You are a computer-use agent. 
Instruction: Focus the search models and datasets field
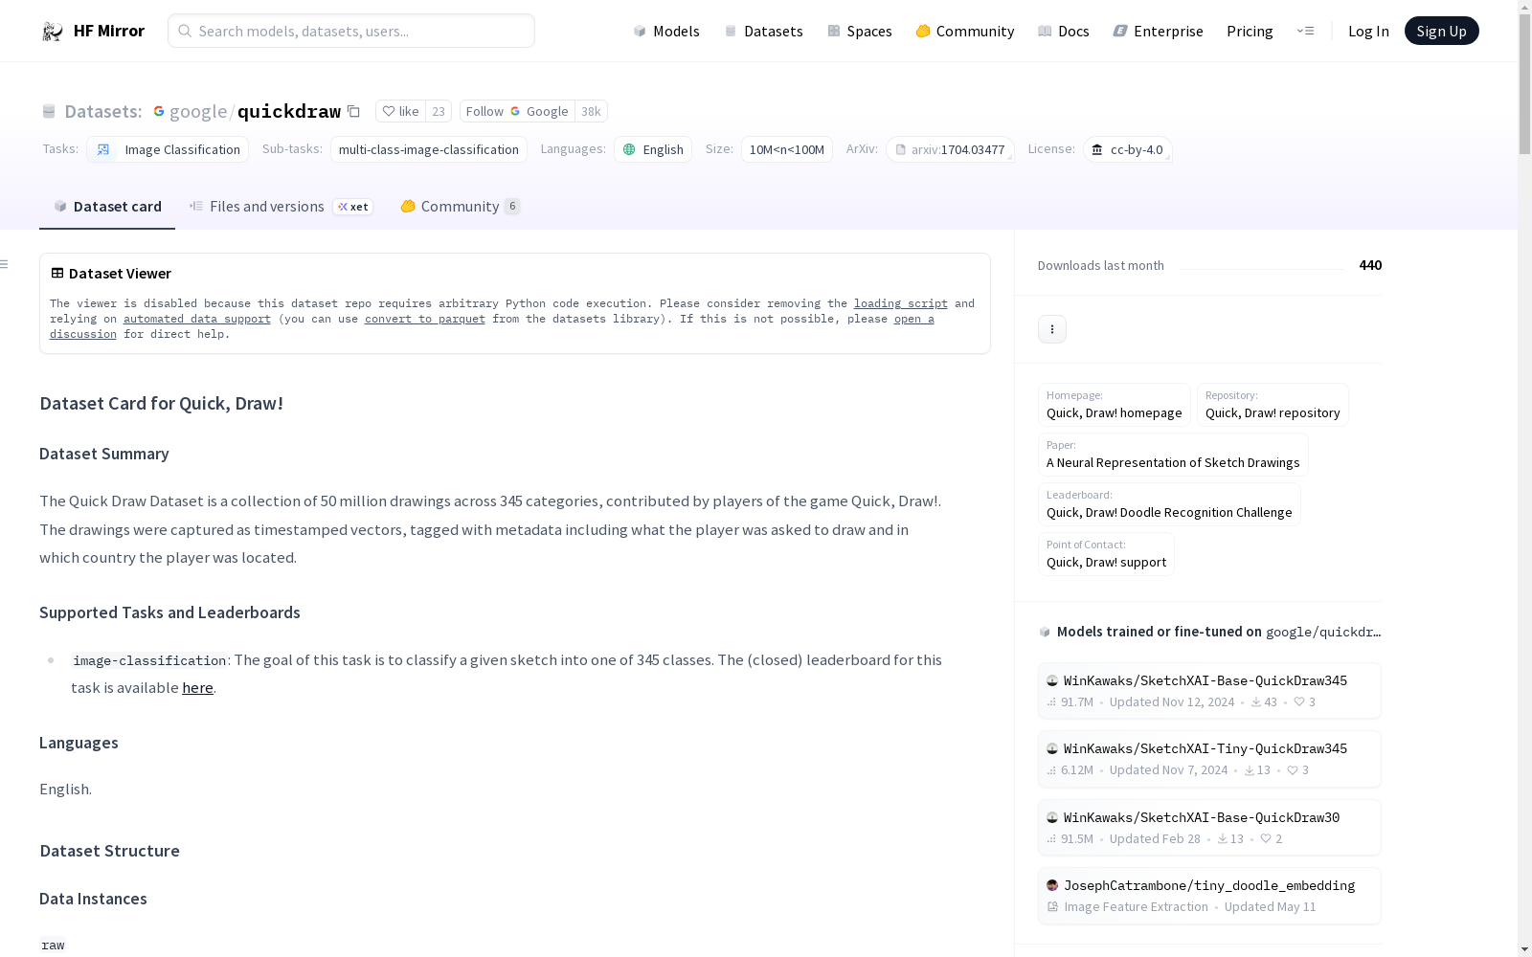351,31
